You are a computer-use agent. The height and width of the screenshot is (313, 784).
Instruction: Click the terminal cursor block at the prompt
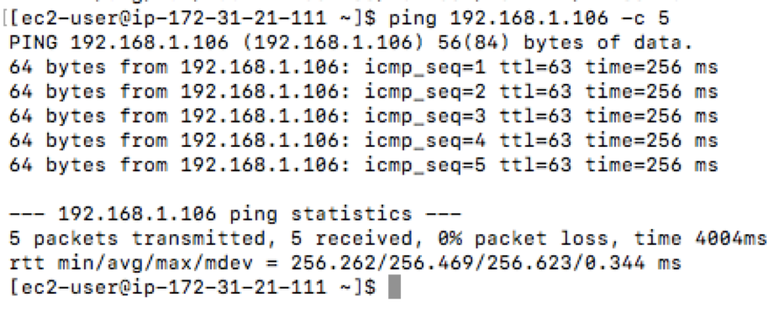pyautogui.click(x=394, y=288)
